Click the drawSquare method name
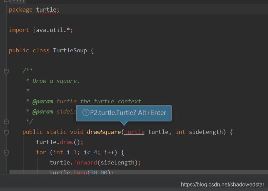Viewport: 268px width, 191px height. pos(104,132)
